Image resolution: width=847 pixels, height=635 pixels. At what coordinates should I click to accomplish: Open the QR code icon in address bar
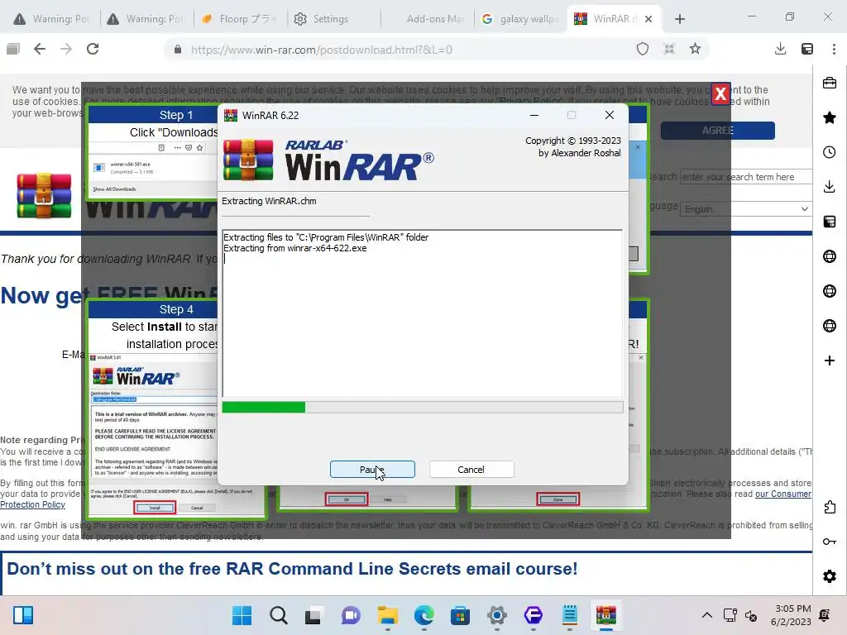pos(668,49)
